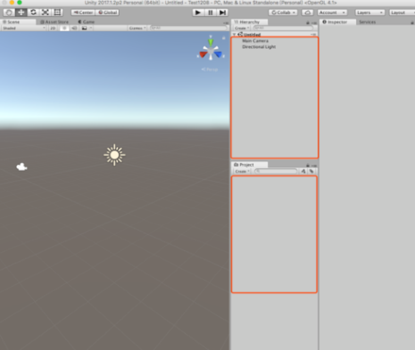Switch to the Services tab
The width and height of the screenshot is (415, 350).
click(x=367, y=22)
